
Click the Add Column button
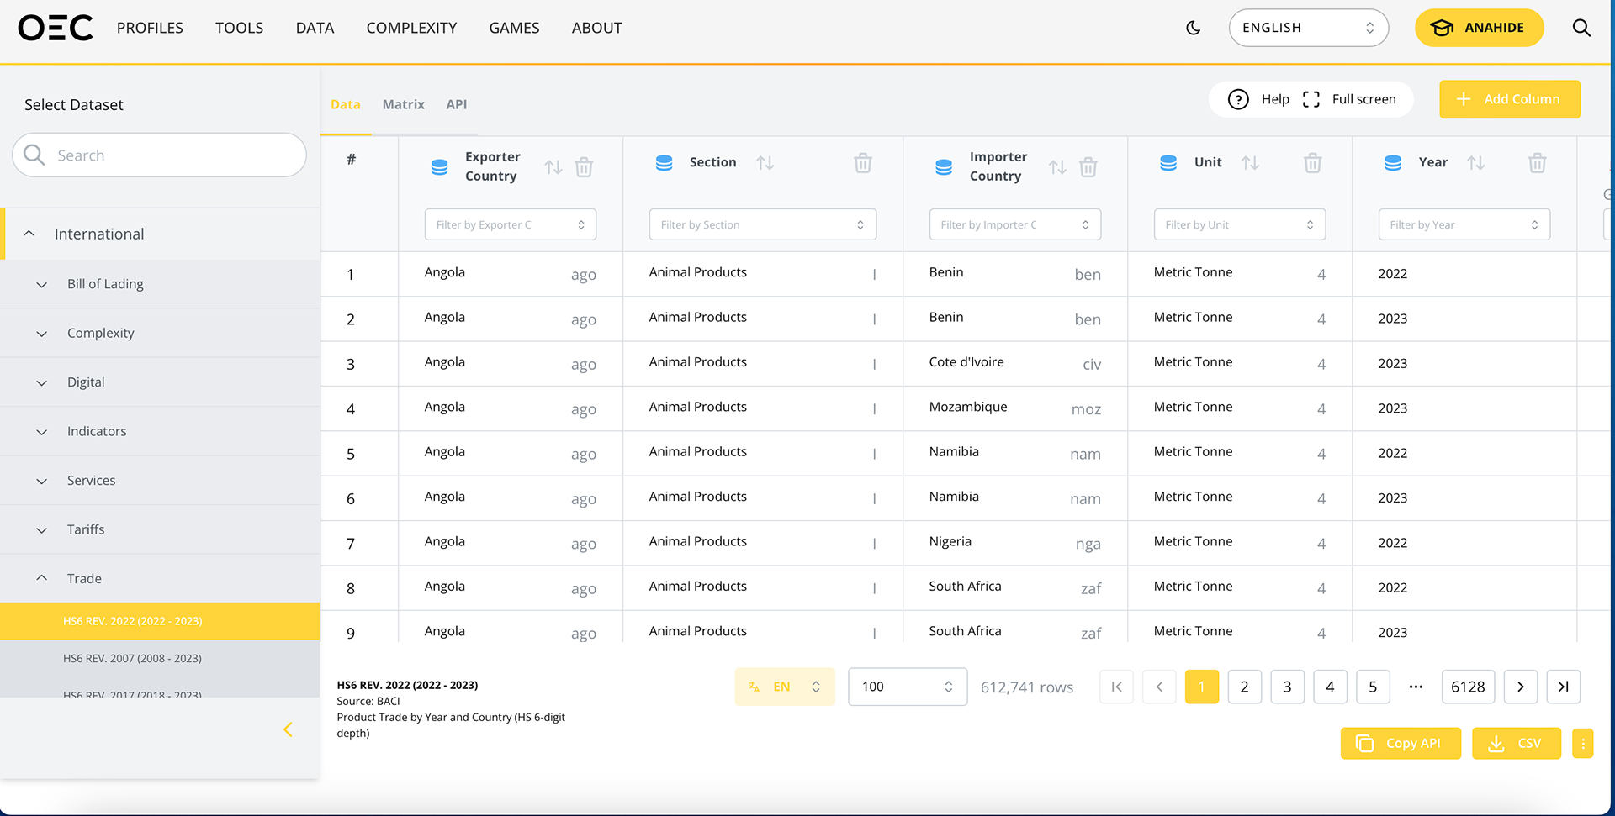1509,99
